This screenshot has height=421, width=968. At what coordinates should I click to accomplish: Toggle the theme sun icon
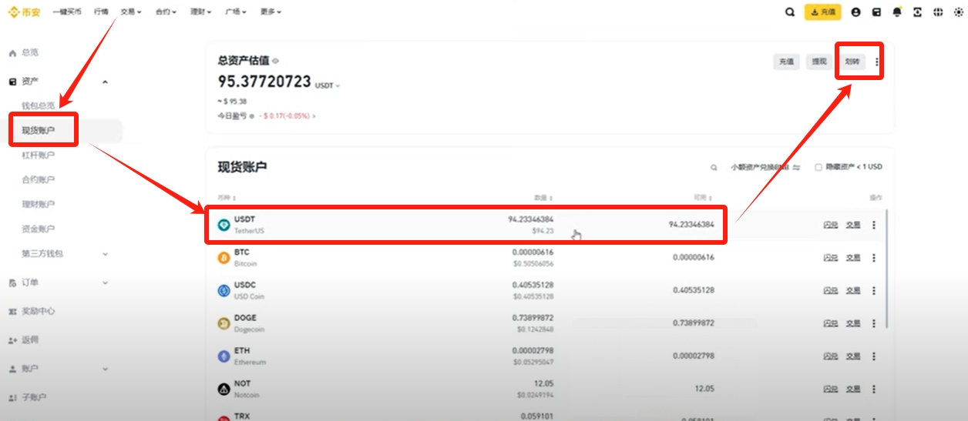pyautogui.click(x=958, y=12)
